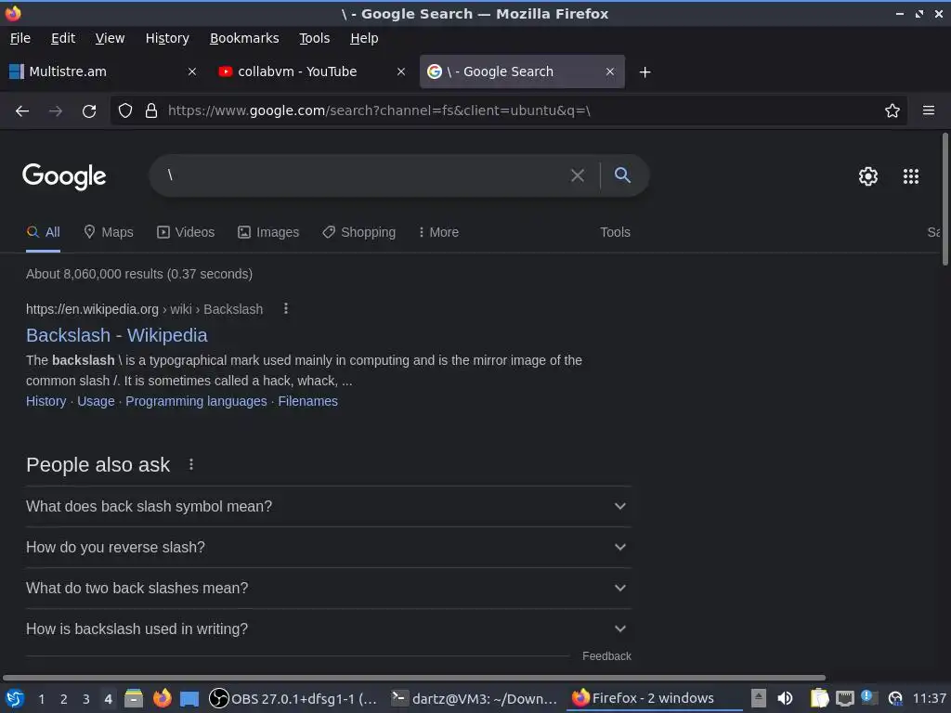Close the collabvm YouTube tab
Screen dimensions: 951x713
tap(401, 72)
